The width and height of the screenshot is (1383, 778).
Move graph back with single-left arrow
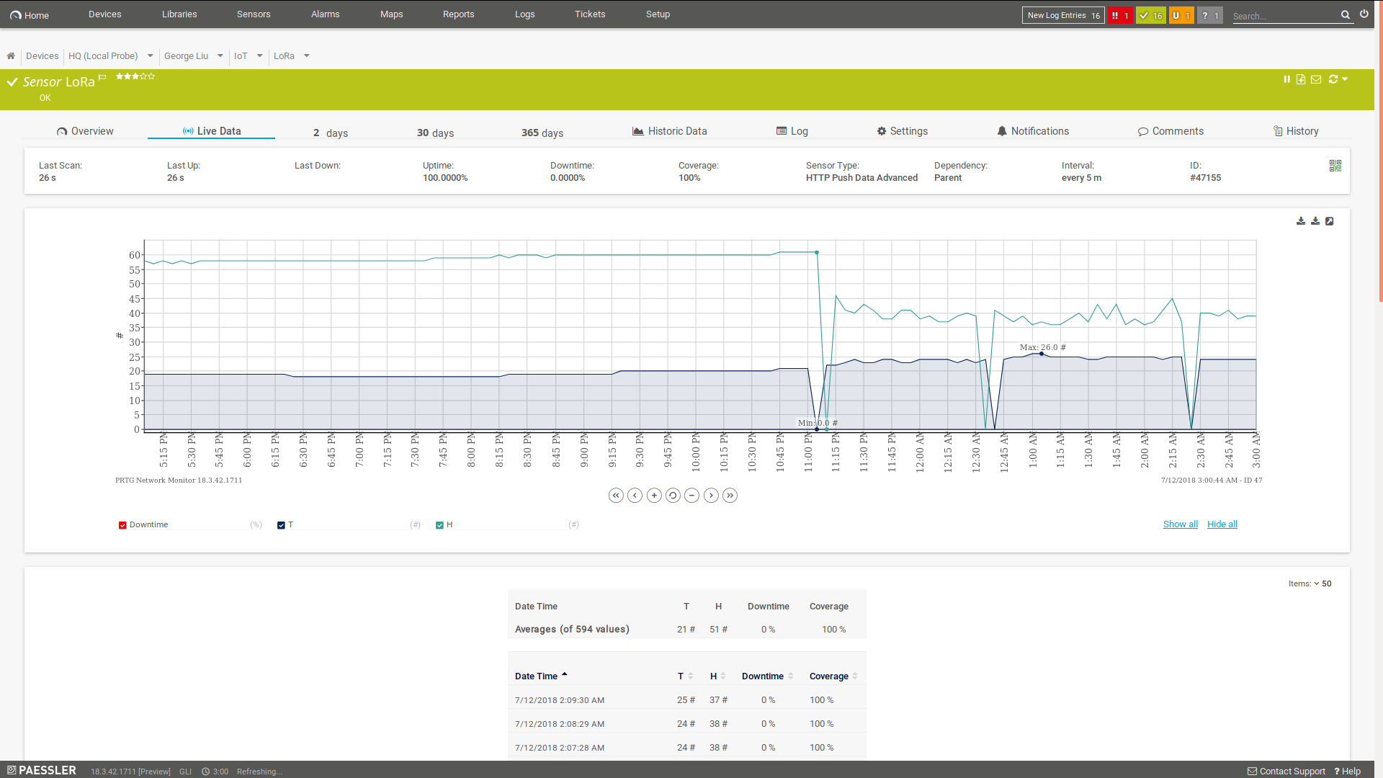(635, 496)
